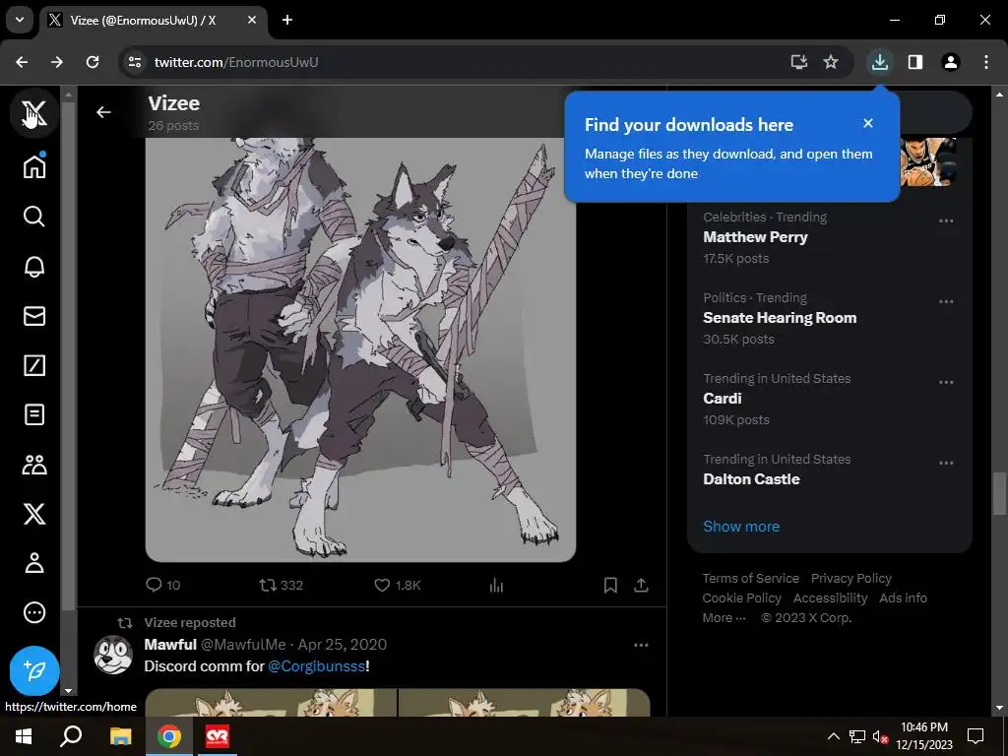Click Show more under trends

point(740,526)
